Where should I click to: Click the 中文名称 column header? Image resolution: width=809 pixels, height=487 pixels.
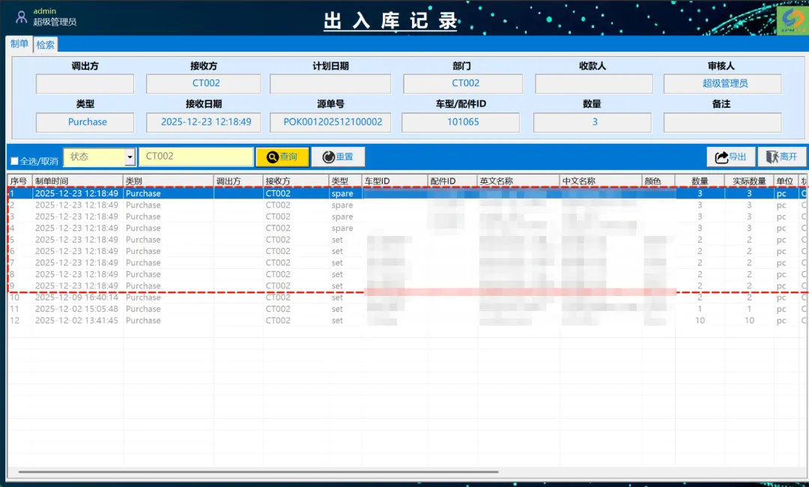[601, 181]
